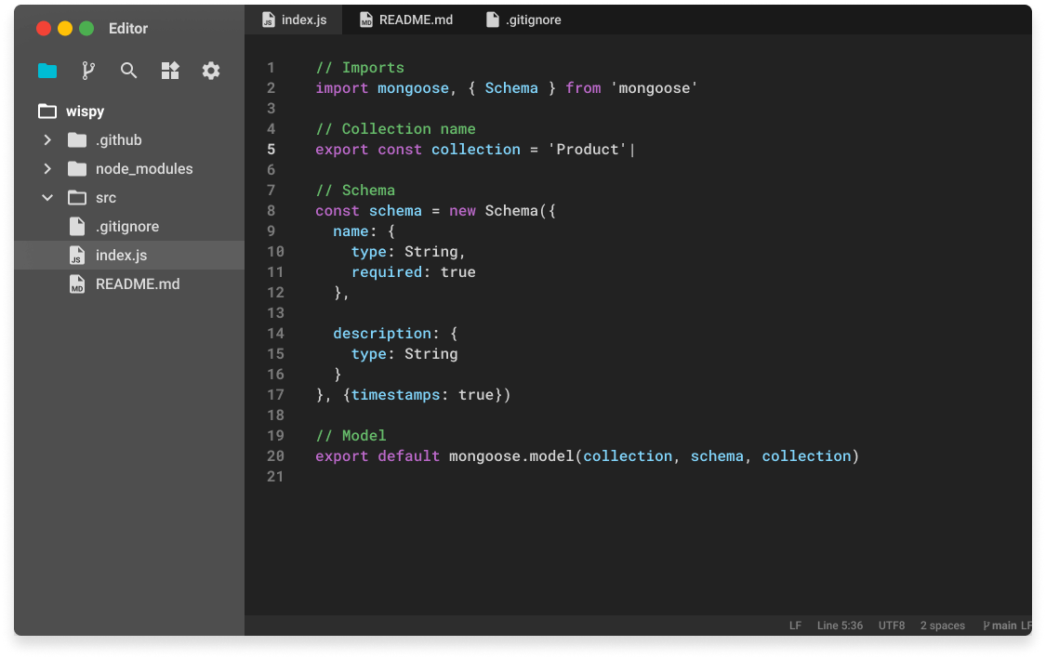
Task: Open the file explorer folder icon
Action: coord(47,71)
